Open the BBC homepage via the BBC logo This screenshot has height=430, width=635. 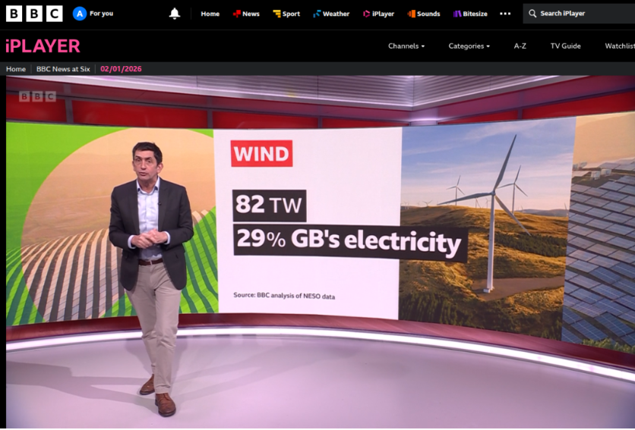pos(34,14)
